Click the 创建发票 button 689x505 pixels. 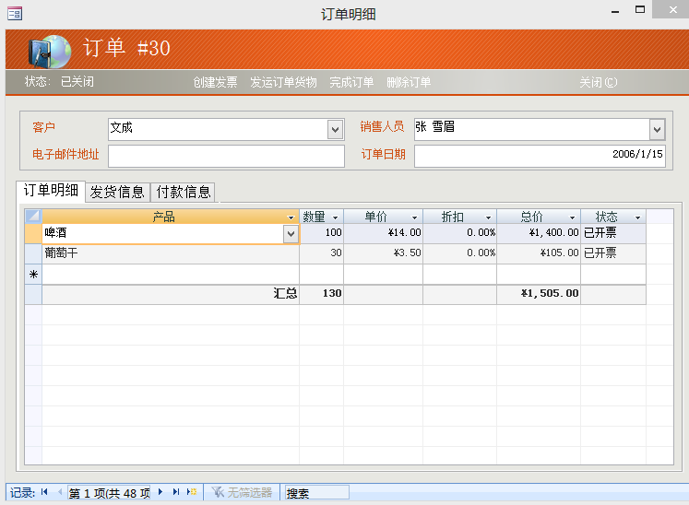pyautogui.click(x=215, y=82)
